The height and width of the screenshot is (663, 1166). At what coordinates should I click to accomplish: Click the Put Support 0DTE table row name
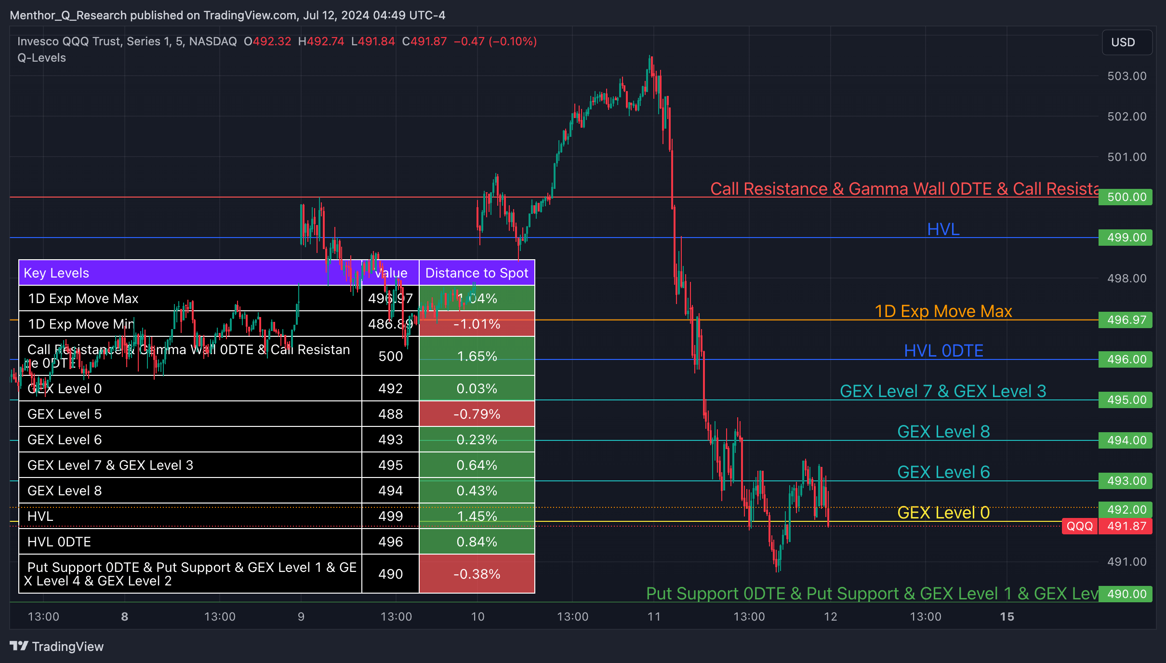pos(190,574)
